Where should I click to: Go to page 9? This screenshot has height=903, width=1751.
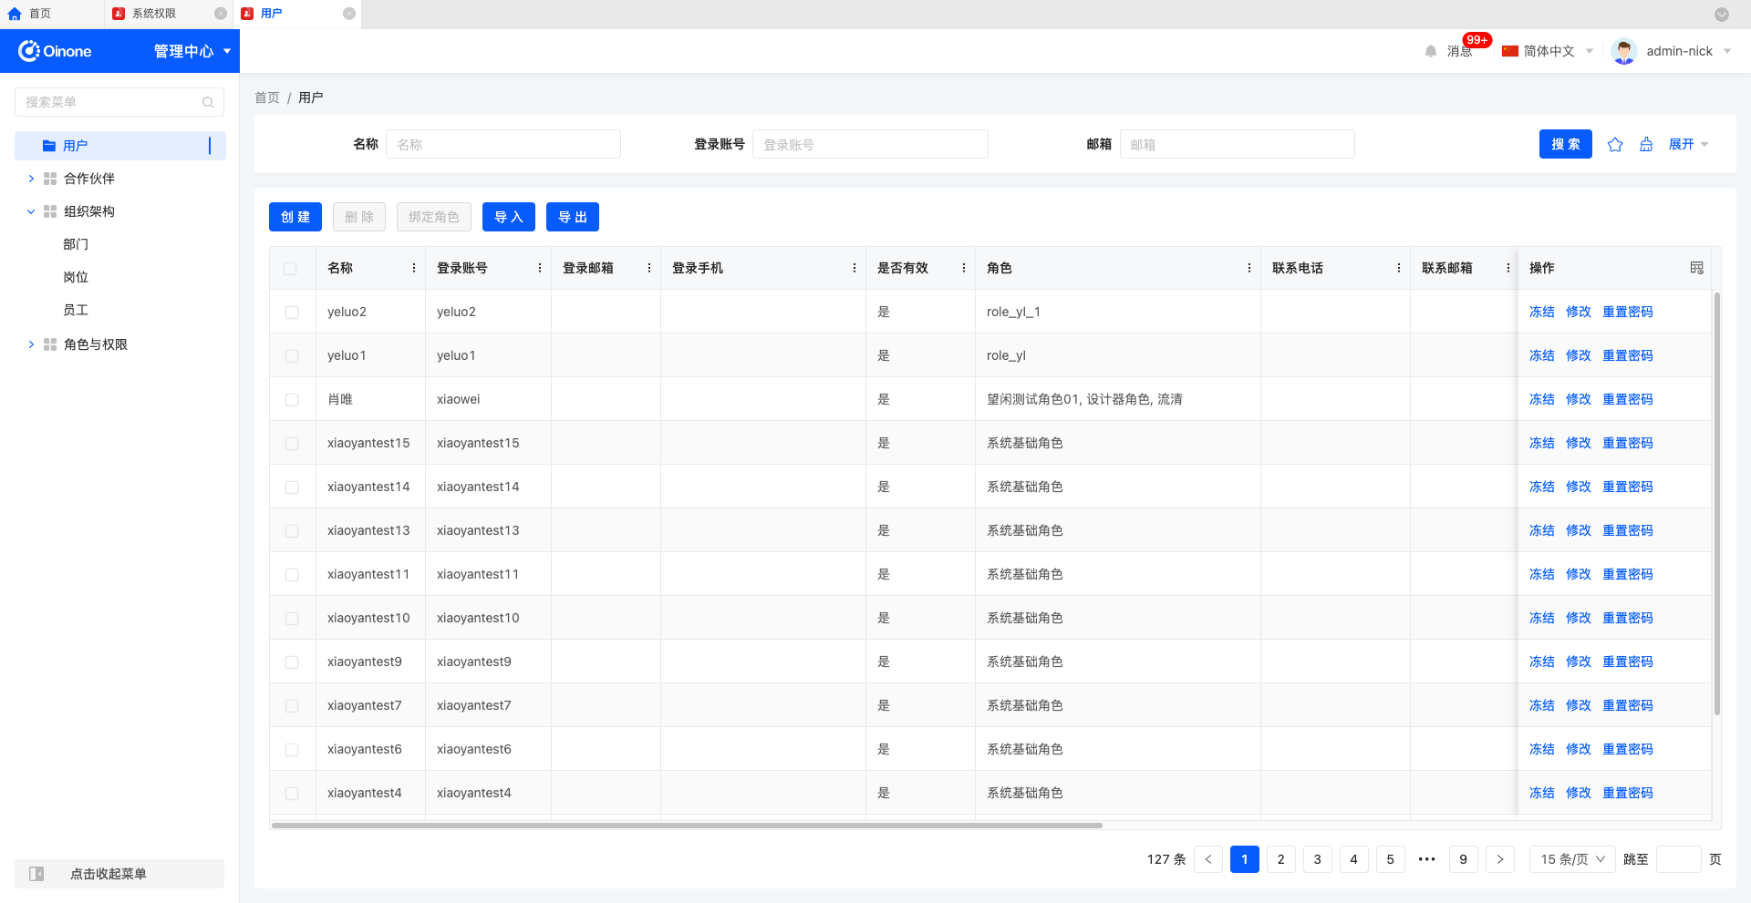click(1464, 859)
